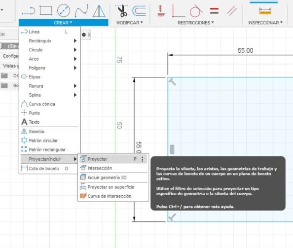The width and height of the screenshot is (293, 248).
Task: Choose Texto menu entry
Action: point(50,122)
